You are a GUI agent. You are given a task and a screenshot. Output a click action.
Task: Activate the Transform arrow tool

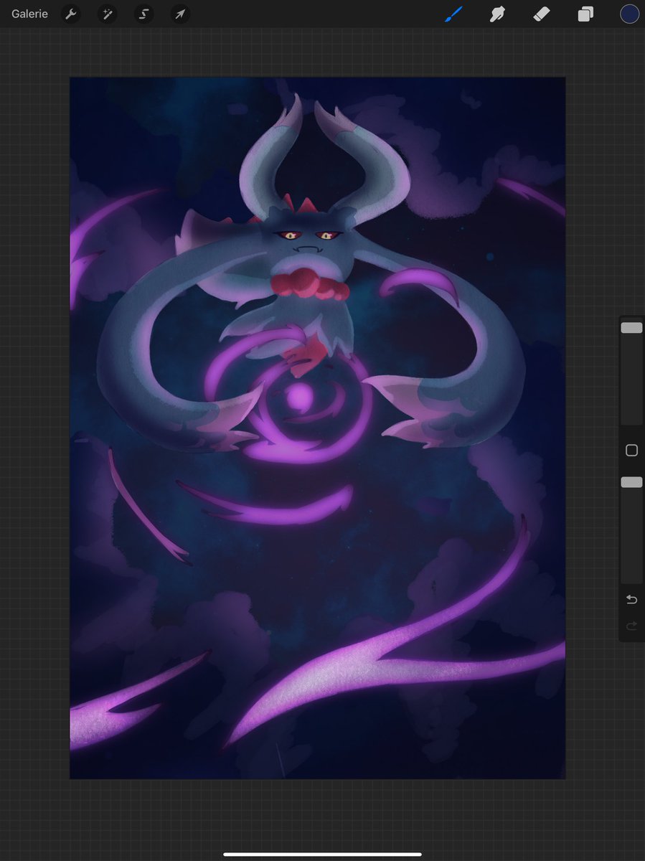pos(180,14)
